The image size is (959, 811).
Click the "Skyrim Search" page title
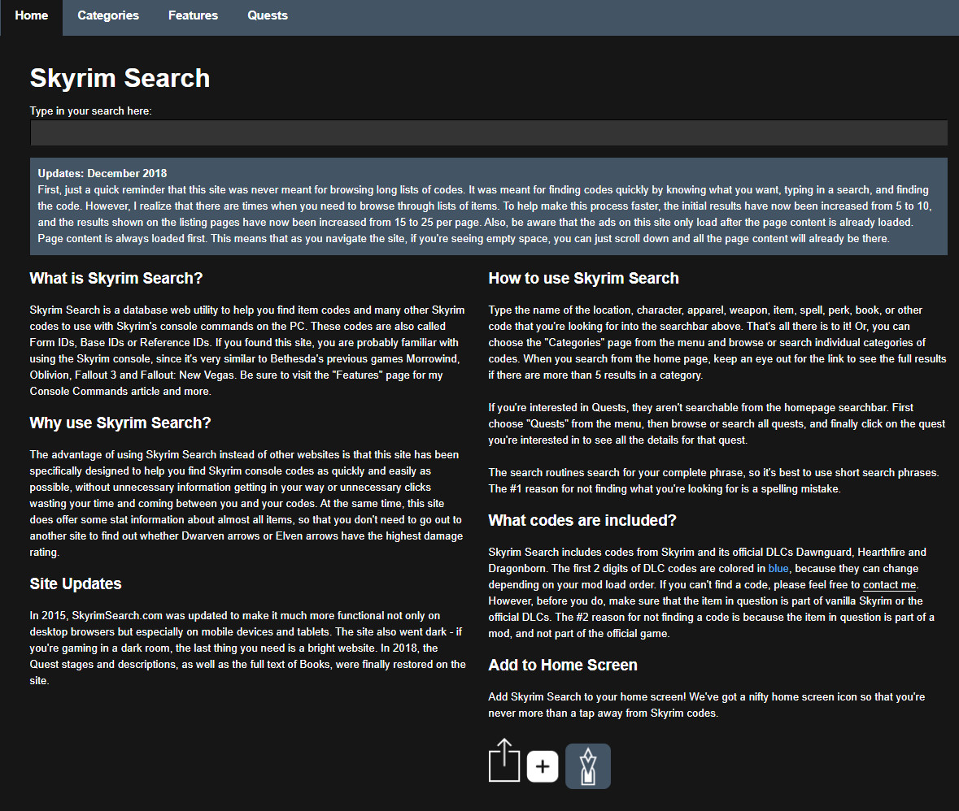tap(120, 78)
